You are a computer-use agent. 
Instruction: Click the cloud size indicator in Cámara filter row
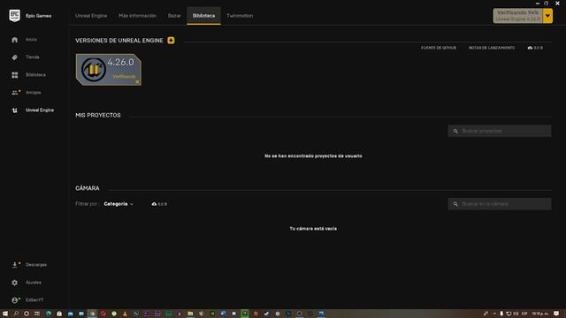point(159,204)
